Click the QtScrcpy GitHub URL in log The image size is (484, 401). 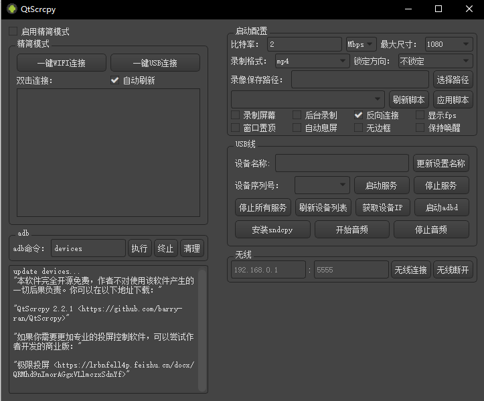coord(98,313)
